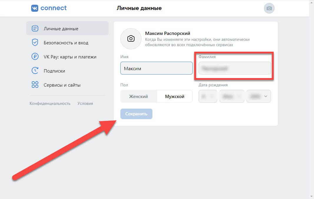Click the VK Pay ruble icon

click(35, 57)
